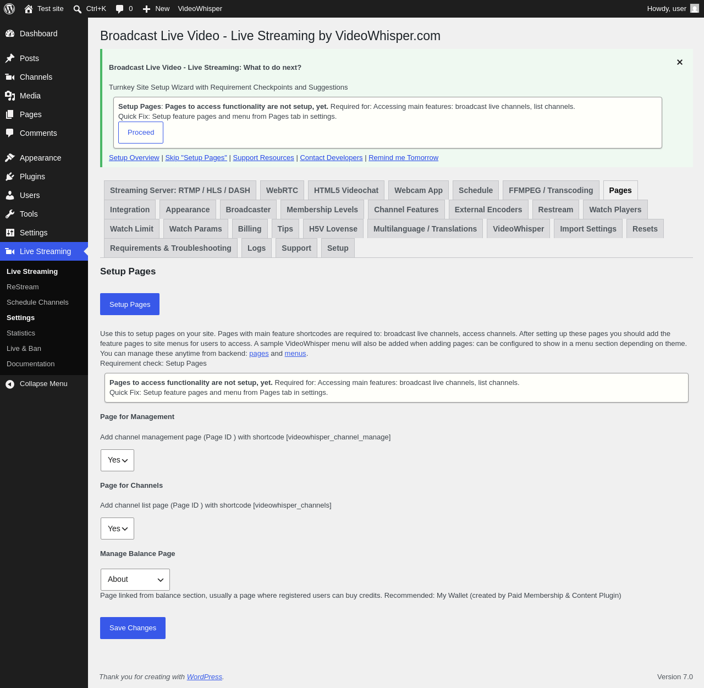Viewport: 704px width, 688px height.
Task: Open the menus backend link
Action: pos(295,354)
